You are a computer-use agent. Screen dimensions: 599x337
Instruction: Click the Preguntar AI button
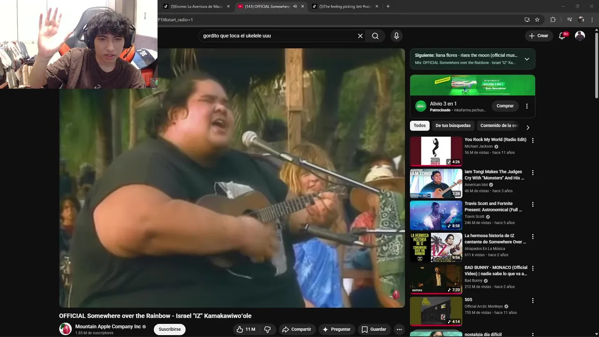tap(336, 330)
